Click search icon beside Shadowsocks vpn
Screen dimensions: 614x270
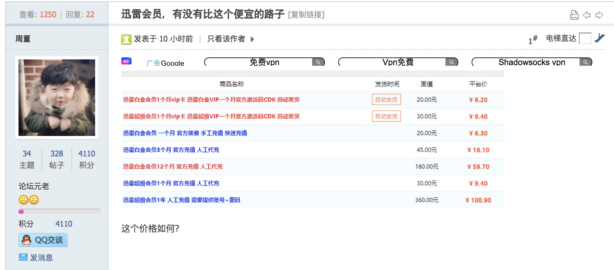[x=586, y=62]
